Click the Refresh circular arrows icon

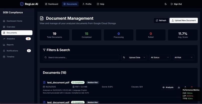[x=157, y=20]
